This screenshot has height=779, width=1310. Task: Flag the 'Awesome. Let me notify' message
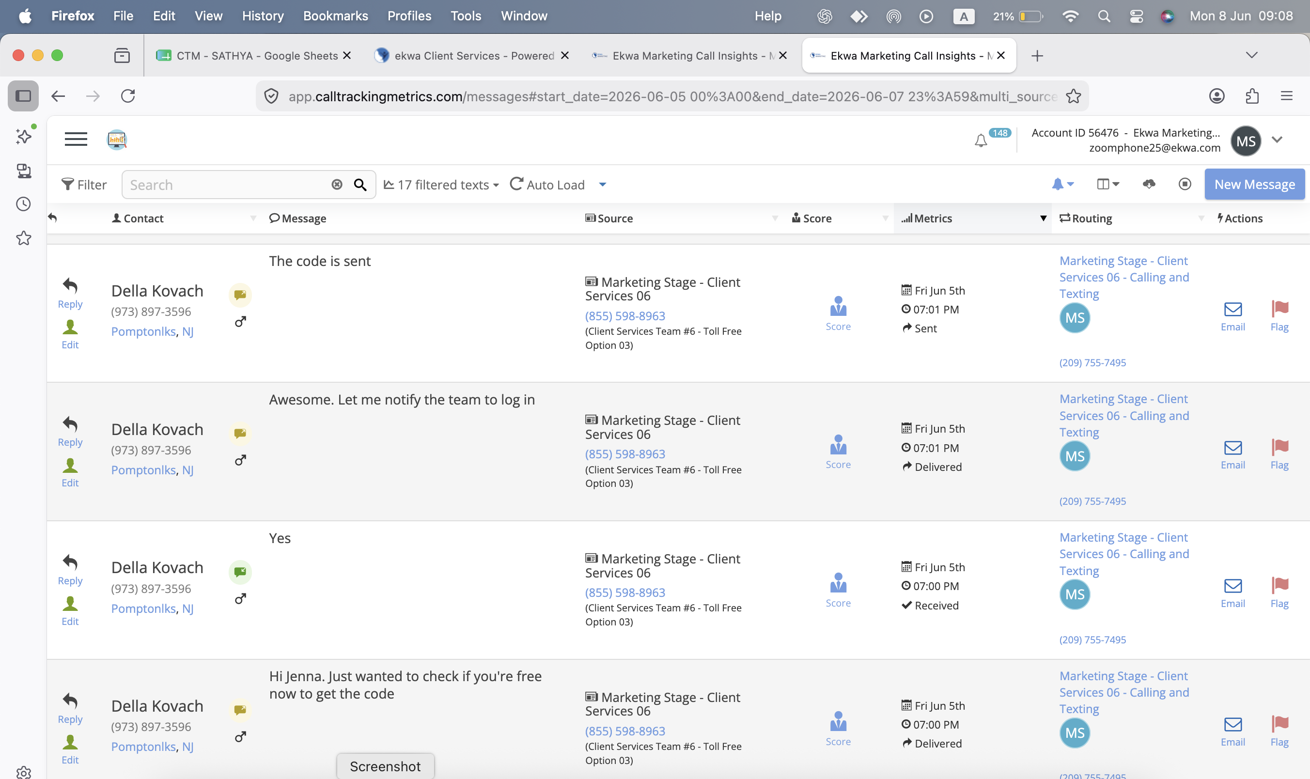(1279, 455)
